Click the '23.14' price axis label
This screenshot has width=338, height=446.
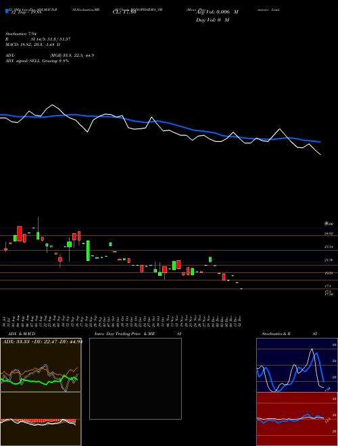pyautogui.click(x=329, y=247)
